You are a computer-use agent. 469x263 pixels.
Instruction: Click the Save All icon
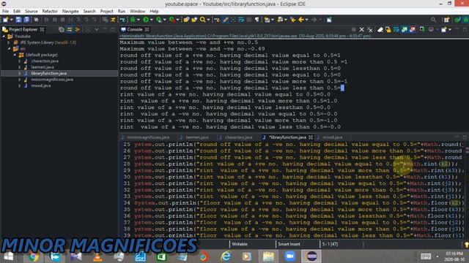point(26,20)
